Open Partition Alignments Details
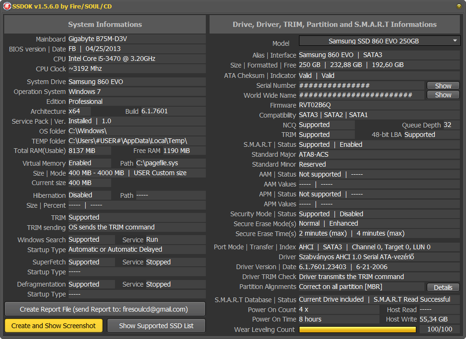This screenshot has height=339, width=466. (x=443, y=288)
